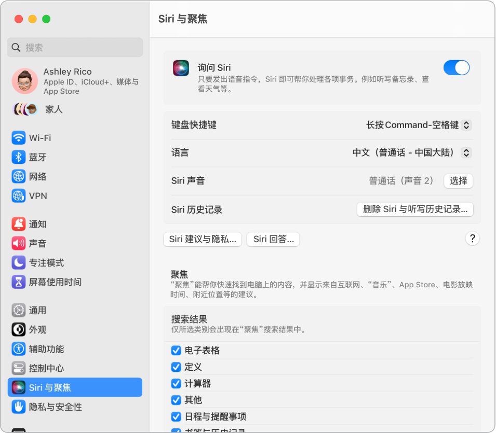Click the Bluetooth (蓝牙) icon
This screenshot has height=433, width=496.
click(18, 157)
